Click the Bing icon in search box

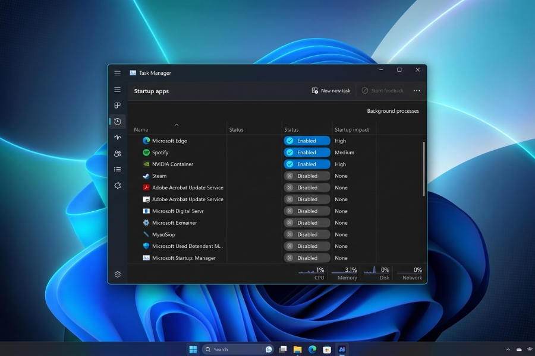click(269, 349)
